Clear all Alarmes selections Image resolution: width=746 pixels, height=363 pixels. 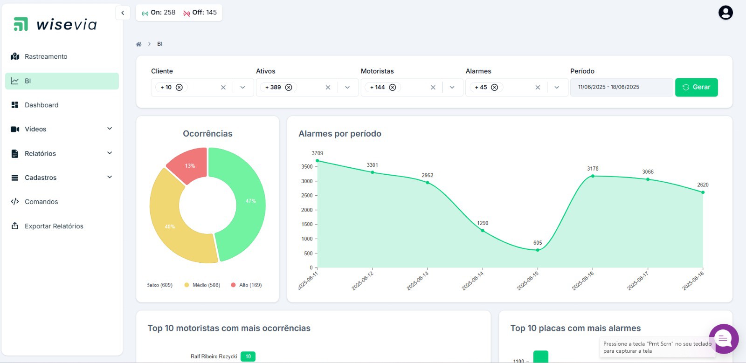[538, 88]
